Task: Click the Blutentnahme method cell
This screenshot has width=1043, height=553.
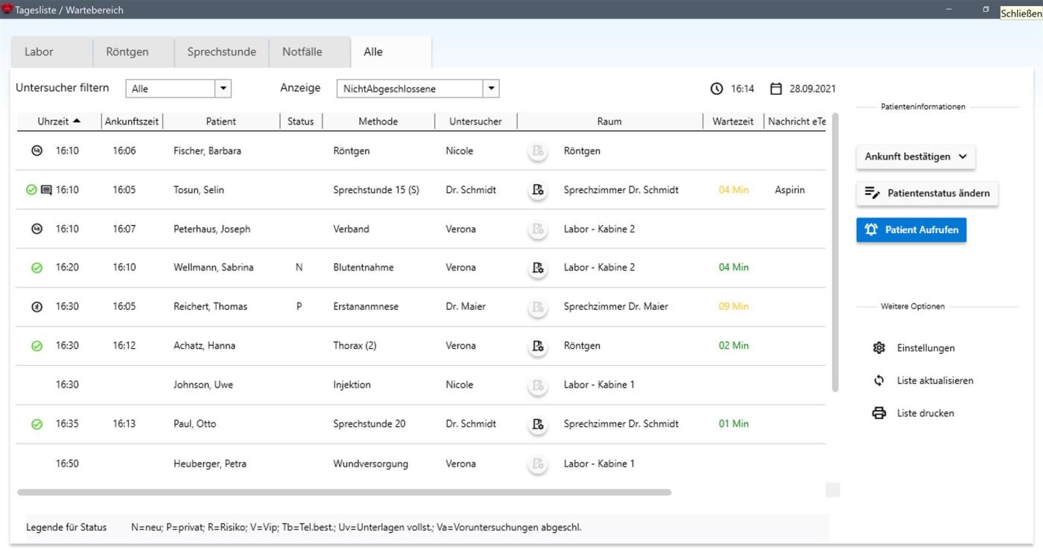Action: (x=364, y=268)
